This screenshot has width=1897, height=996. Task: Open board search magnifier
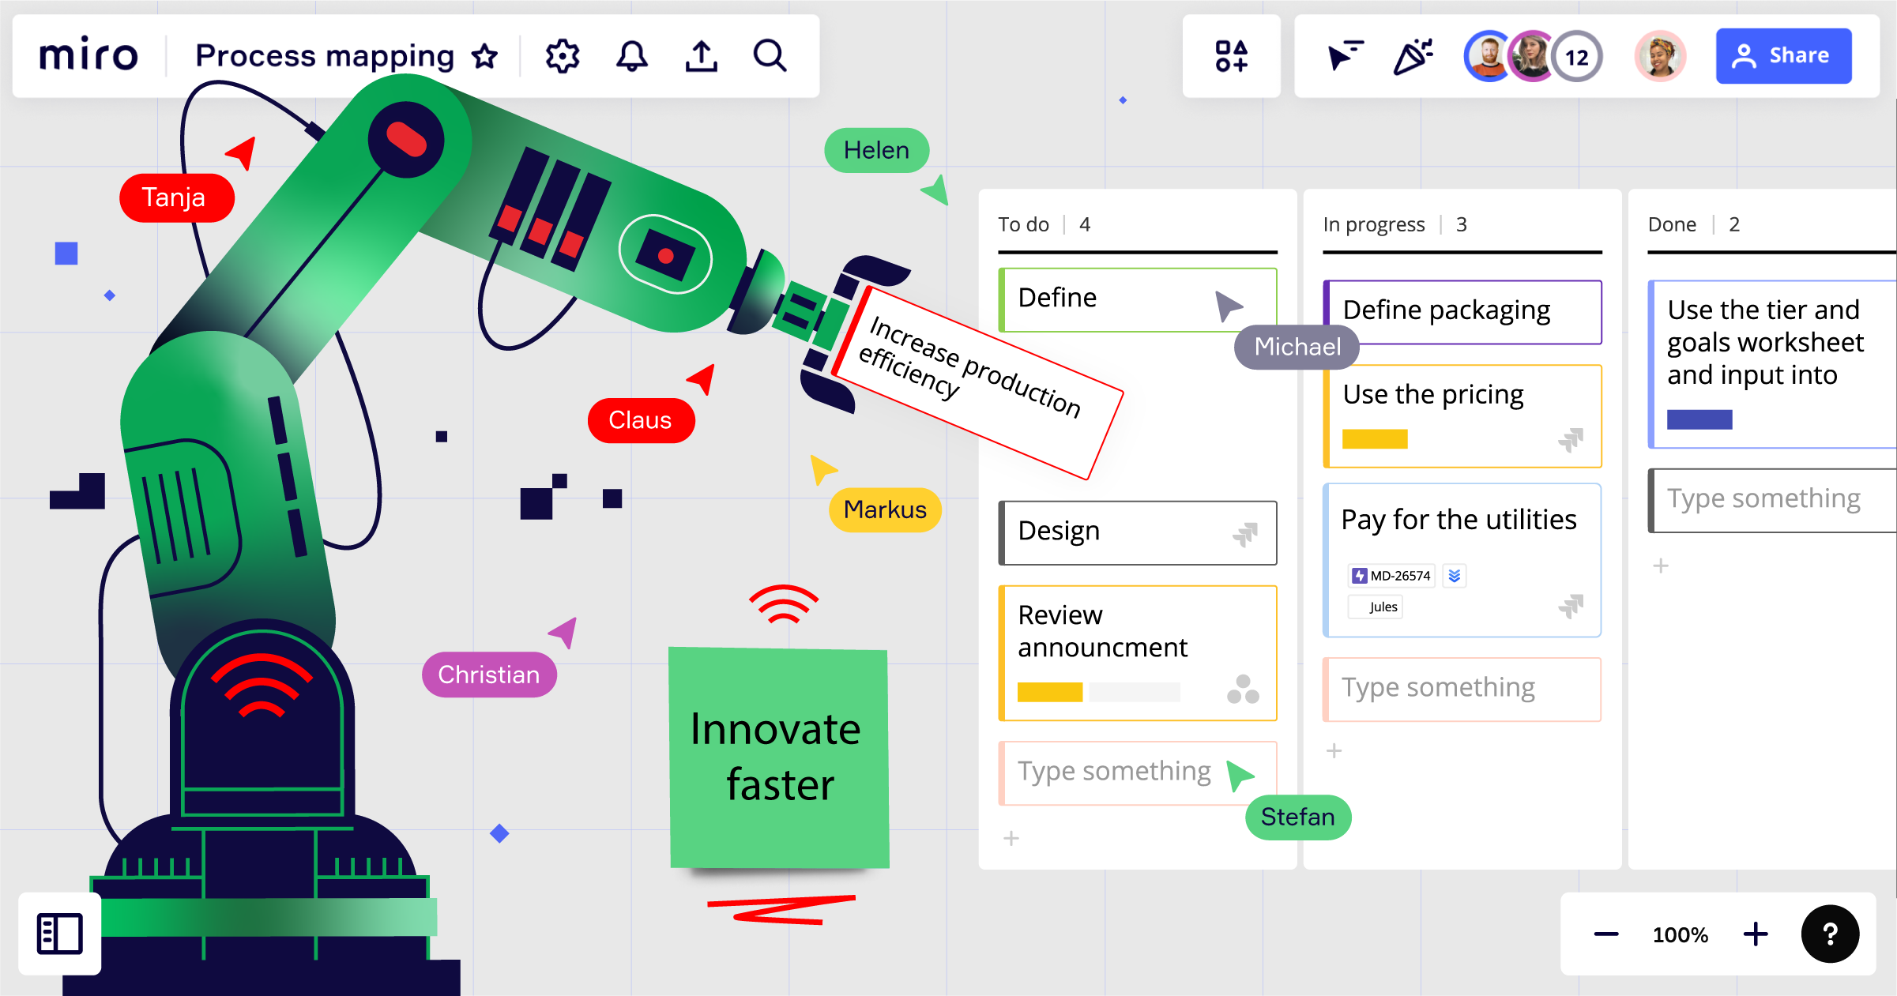[x=770, y=56]
